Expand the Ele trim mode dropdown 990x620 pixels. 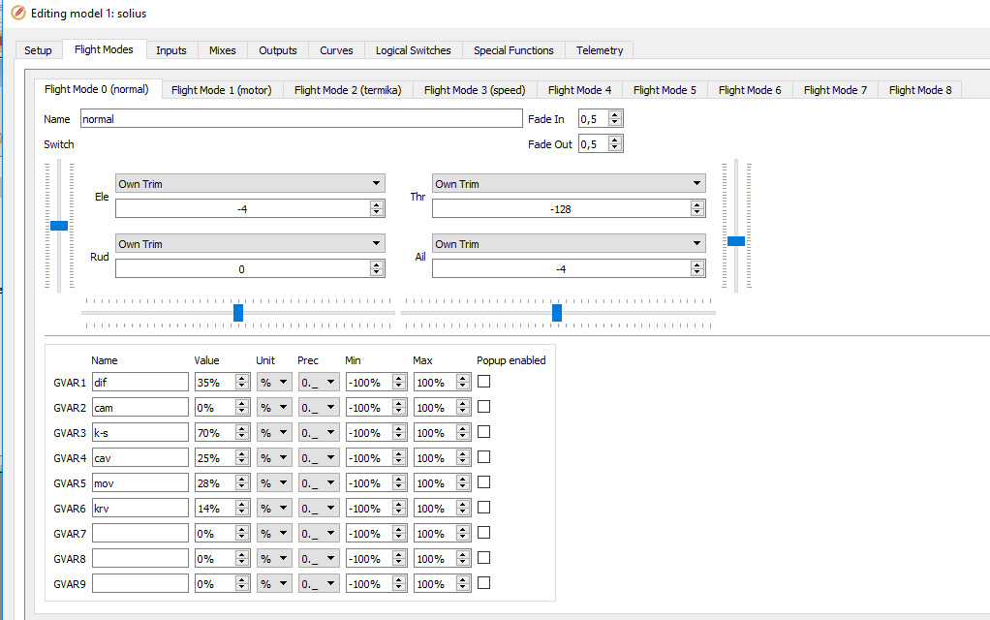[250, 184]
